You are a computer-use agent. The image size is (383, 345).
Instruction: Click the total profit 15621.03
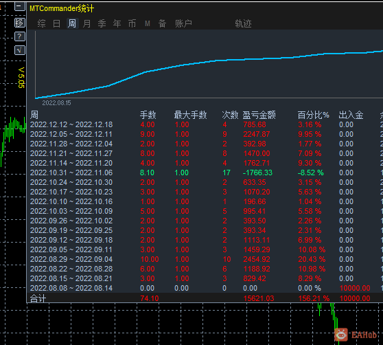pos(259,298)
